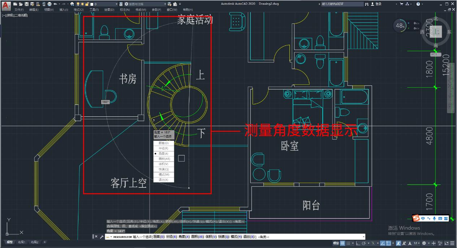Click the Plot printer icon
Screen dimensions: 457x248
pyautogui.click(x=49, y=4)
